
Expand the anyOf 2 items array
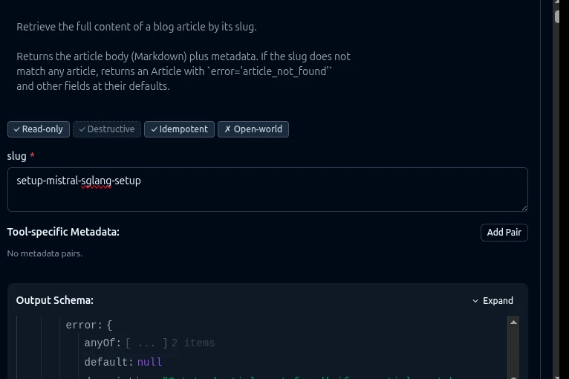click(x=146, y=343)
